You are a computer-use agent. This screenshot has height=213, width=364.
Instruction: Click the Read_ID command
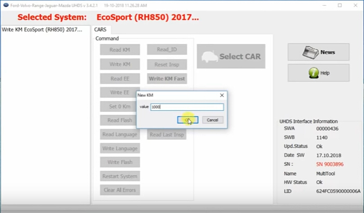tap(166, 49)
